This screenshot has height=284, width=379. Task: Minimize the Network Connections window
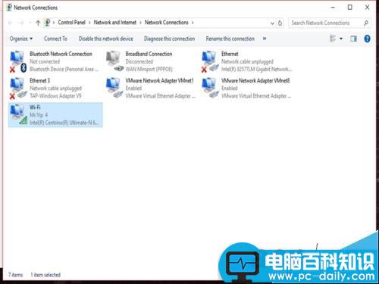[x=333, y=8]
